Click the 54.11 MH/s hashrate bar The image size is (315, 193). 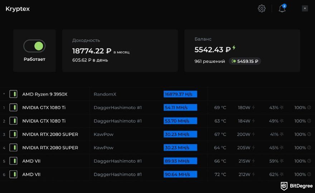tap(180, 108)
